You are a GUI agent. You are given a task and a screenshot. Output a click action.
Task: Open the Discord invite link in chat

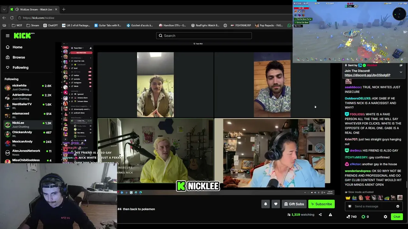point(367,75)
